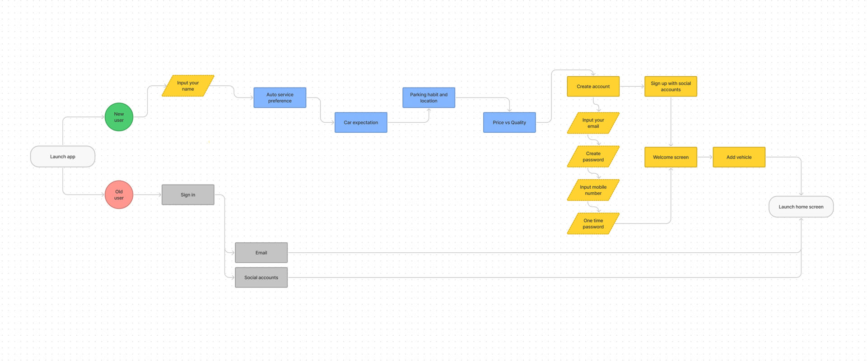The height and width of the screenshot is (361, 867).
Task: Select the Auto service preference box
Action: point(280,97)
